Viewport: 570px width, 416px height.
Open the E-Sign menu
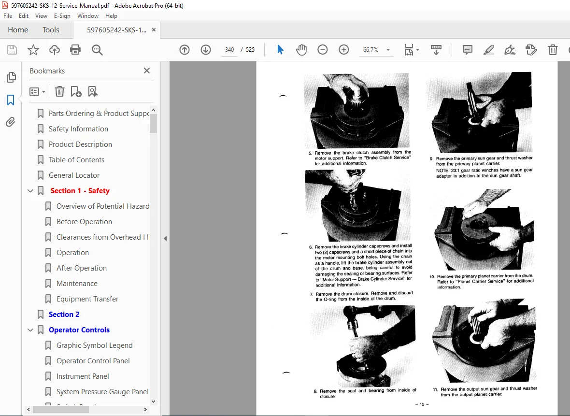pyautogui.click(x=62, y=15)
